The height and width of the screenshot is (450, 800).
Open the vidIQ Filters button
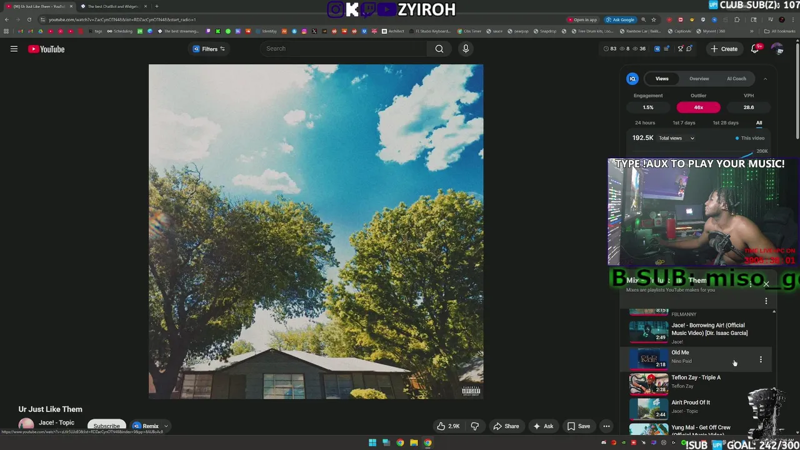tap(209, 49)
